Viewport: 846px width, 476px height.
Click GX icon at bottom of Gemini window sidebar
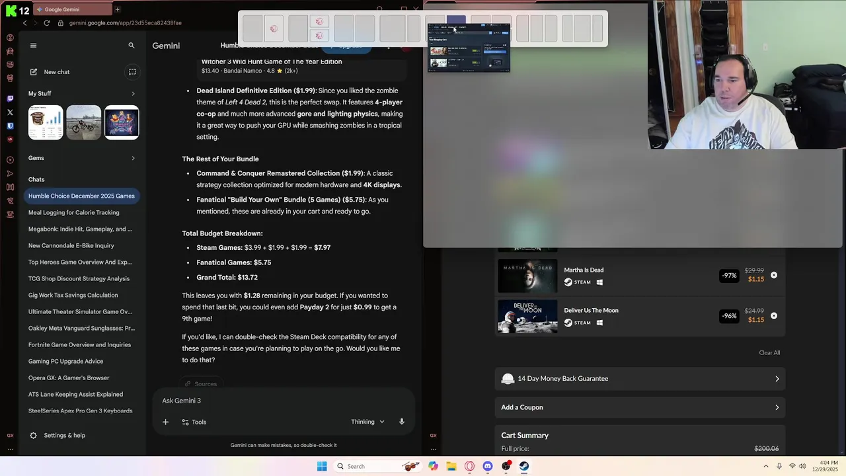point(10,436)
